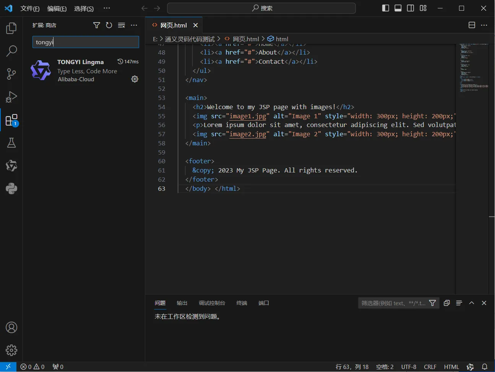The width and height of the screenshot is (495, 372).
Task: Open problems filter options funnel
Action: tap(433, 303)
